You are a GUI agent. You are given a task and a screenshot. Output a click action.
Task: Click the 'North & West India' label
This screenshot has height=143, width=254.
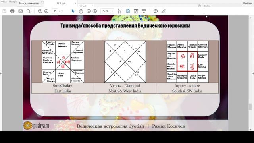pos(125,91)
